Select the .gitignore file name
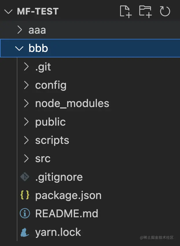This screenshot has width=180, height=246. pos(59,177)
